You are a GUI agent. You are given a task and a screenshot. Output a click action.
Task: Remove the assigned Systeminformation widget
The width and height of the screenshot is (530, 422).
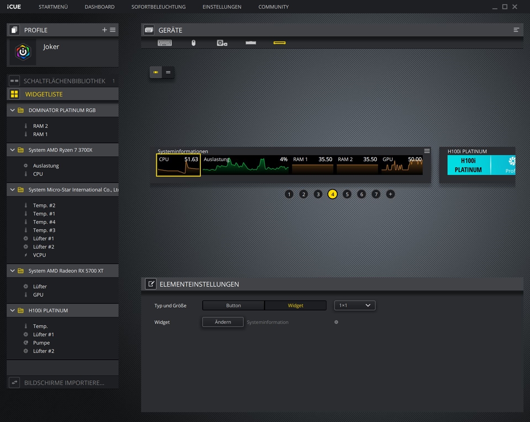pos(336,322)
